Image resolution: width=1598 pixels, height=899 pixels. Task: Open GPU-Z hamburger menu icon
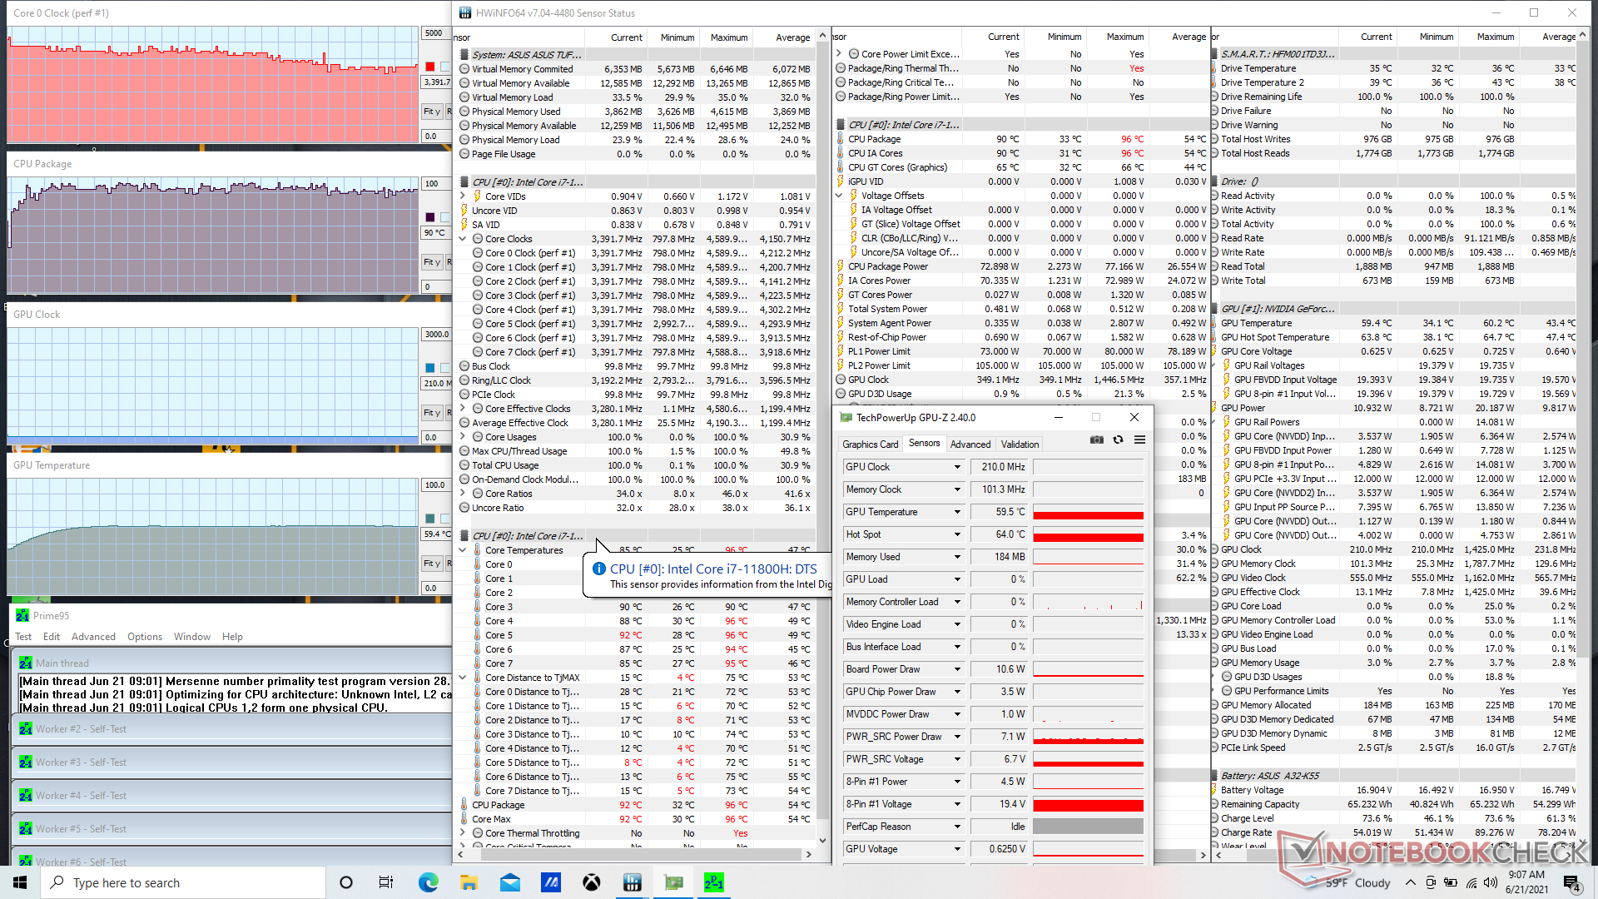[1139, 440]
